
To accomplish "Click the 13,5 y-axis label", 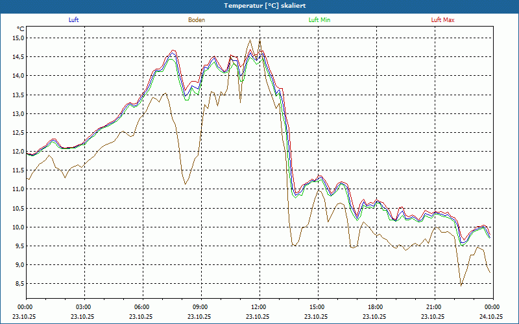I will pyautogui.click(x=19, y=95).
